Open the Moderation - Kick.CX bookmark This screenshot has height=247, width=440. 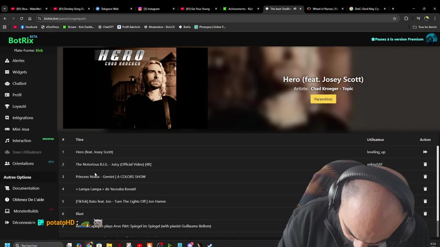pyautogui.click(x=159, y=27)
